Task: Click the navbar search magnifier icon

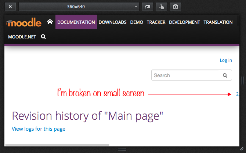Action: coord(43,37)
